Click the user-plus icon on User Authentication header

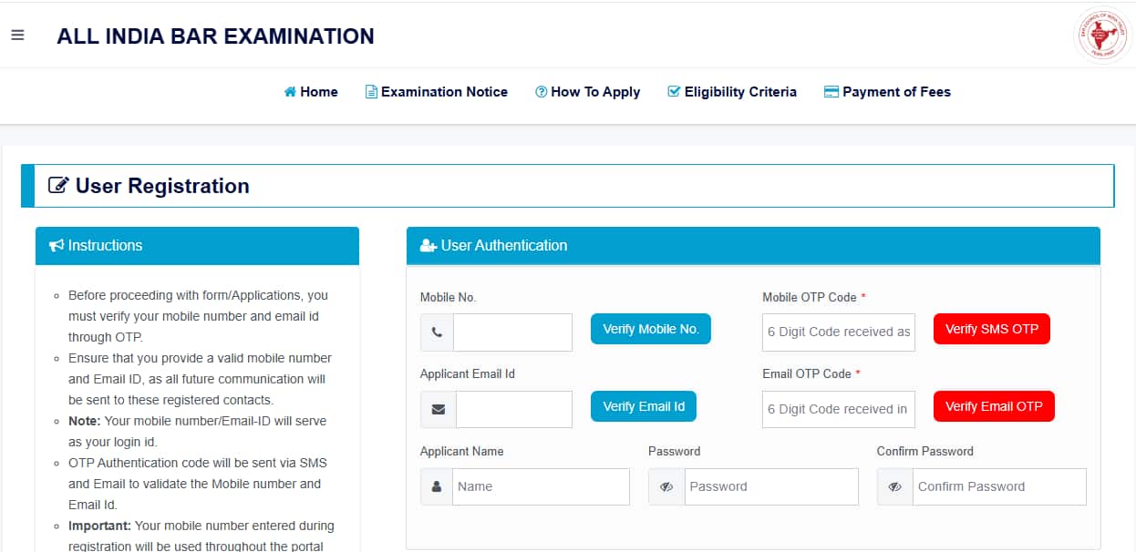tap(427, 245)
